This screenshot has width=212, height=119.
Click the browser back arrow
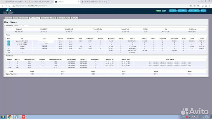tap(2, 5)
